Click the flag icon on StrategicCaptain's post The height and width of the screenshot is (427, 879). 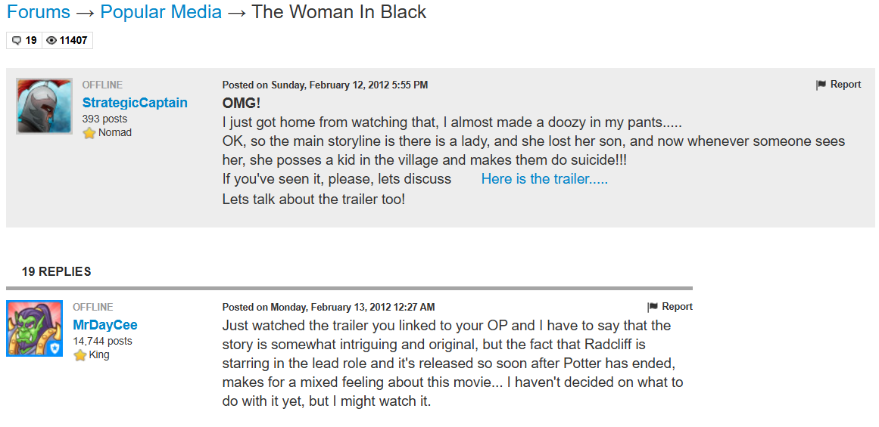click(x=821, y=85)
